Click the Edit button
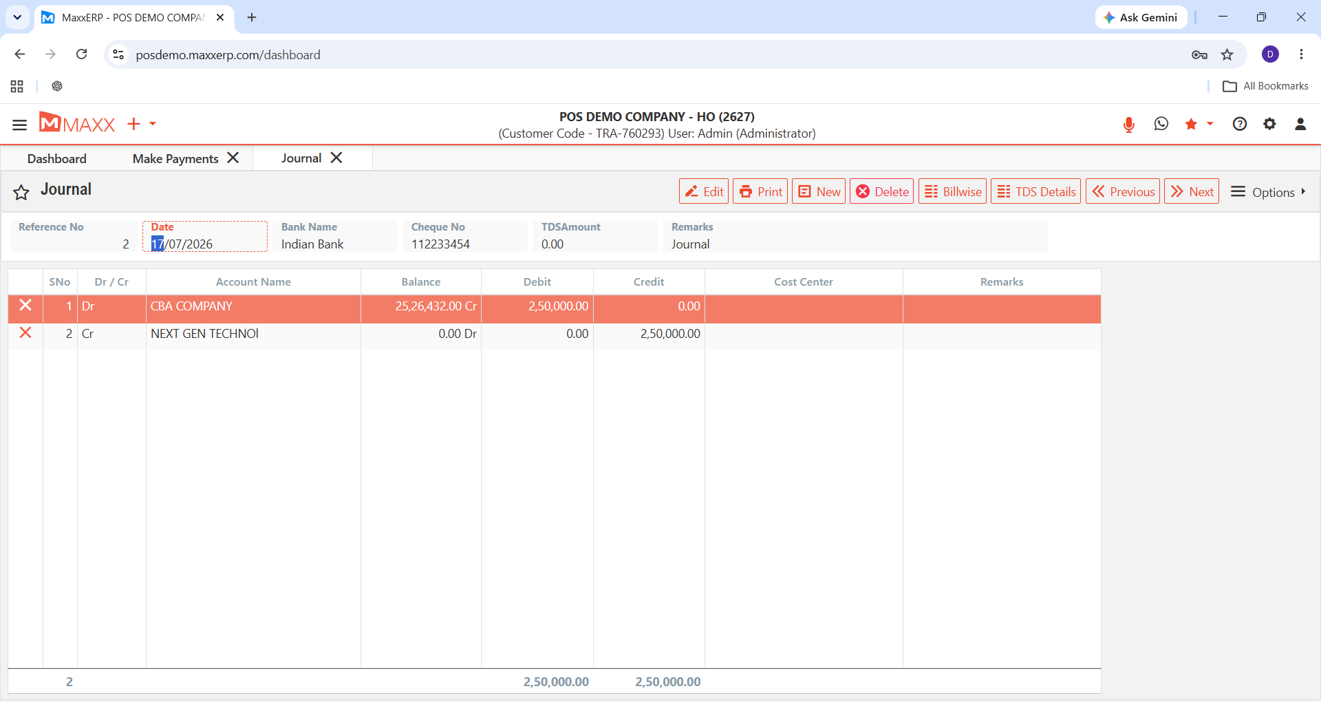 704,191
